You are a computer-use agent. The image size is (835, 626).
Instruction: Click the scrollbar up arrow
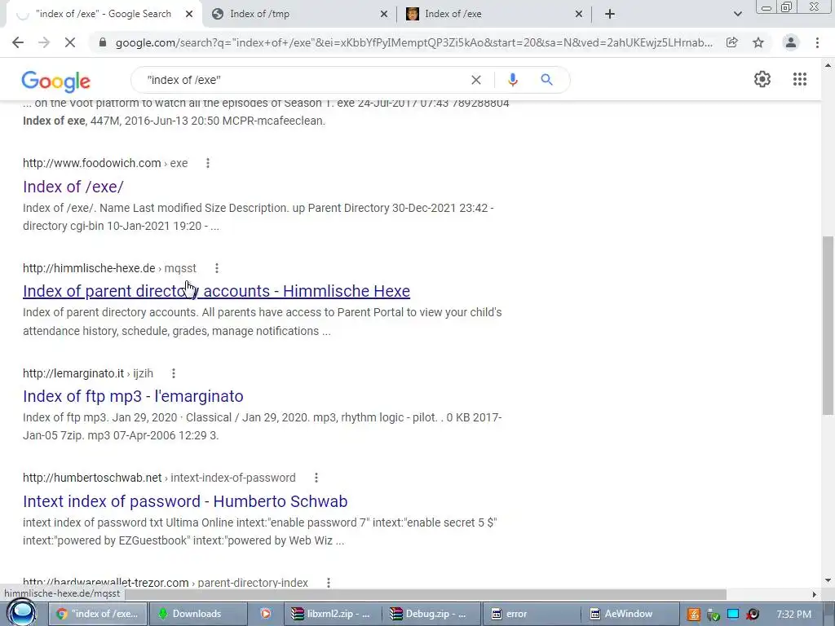point(828,65)
